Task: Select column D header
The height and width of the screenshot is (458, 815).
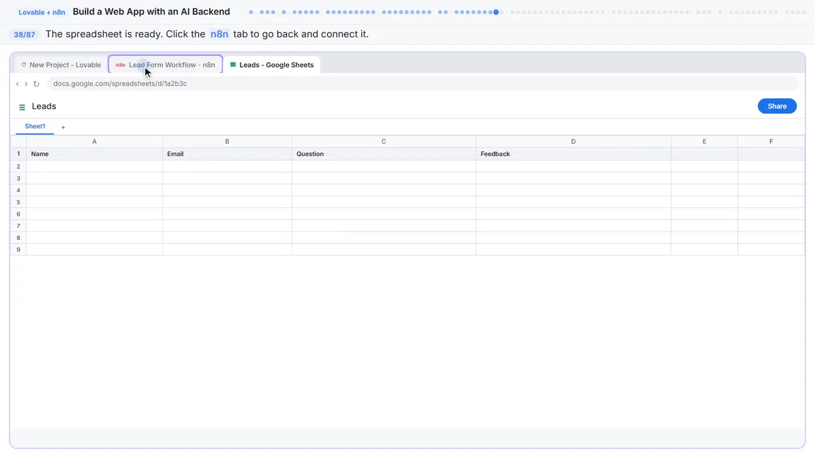Action: point(573,141)
